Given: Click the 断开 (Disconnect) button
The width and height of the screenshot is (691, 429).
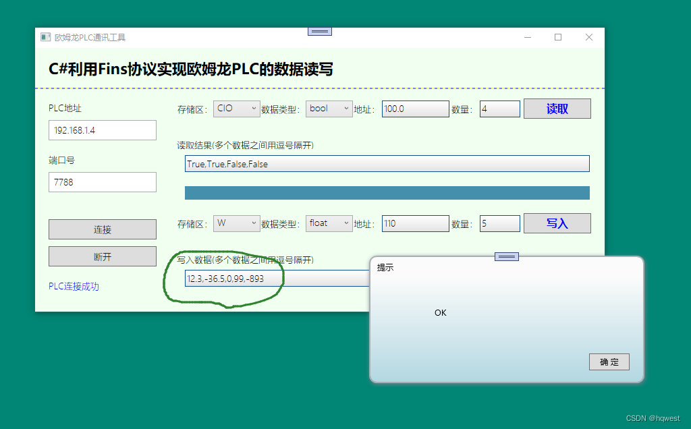Looking at the screenshot, I should [x=103, y=256].
